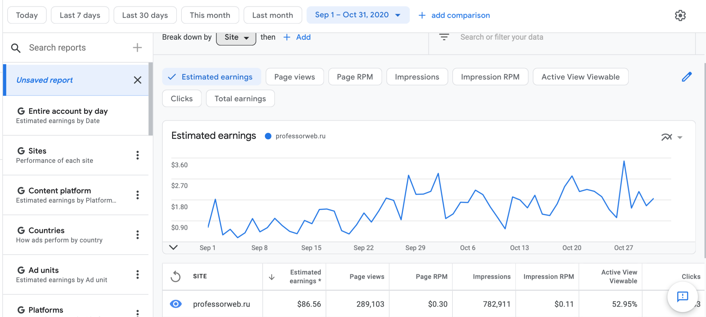
Task: Toggle the Estimated earnings metric chip
Action: click(x=212, y=77)
